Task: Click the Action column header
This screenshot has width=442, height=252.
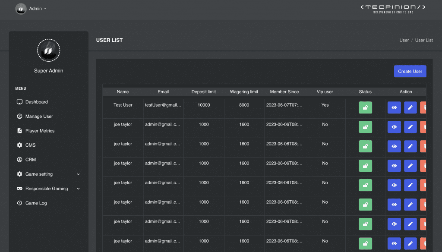Action: [406, 91]
